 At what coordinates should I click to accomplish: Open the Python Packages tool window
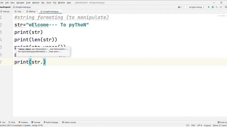click(x=51, y=122)
